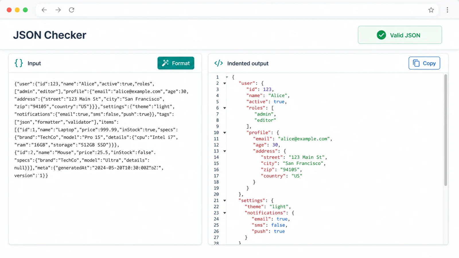
Task: Click the Valid JSON status badge
Action: coord(400,35)
